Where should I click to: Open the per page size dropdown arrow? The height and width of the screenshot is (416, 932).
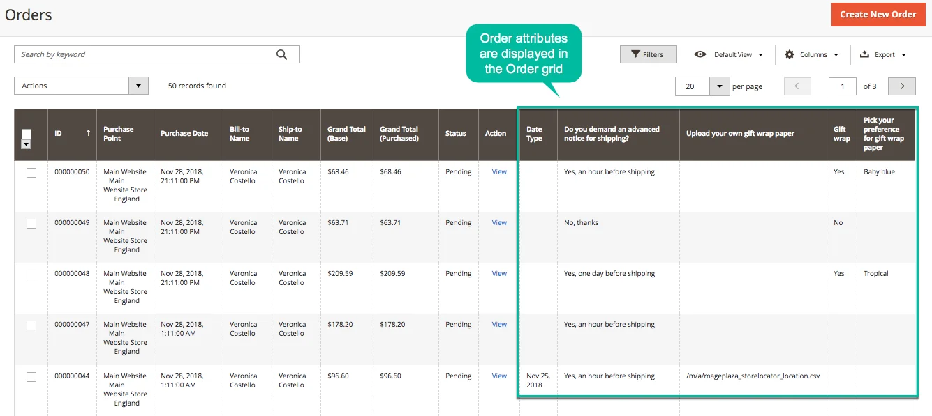(x=719, y=86)
